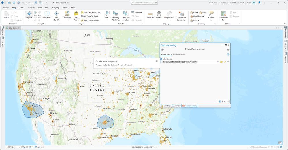Click Add Graphics Layer
The image size is (288, 150).
point(90,20)
